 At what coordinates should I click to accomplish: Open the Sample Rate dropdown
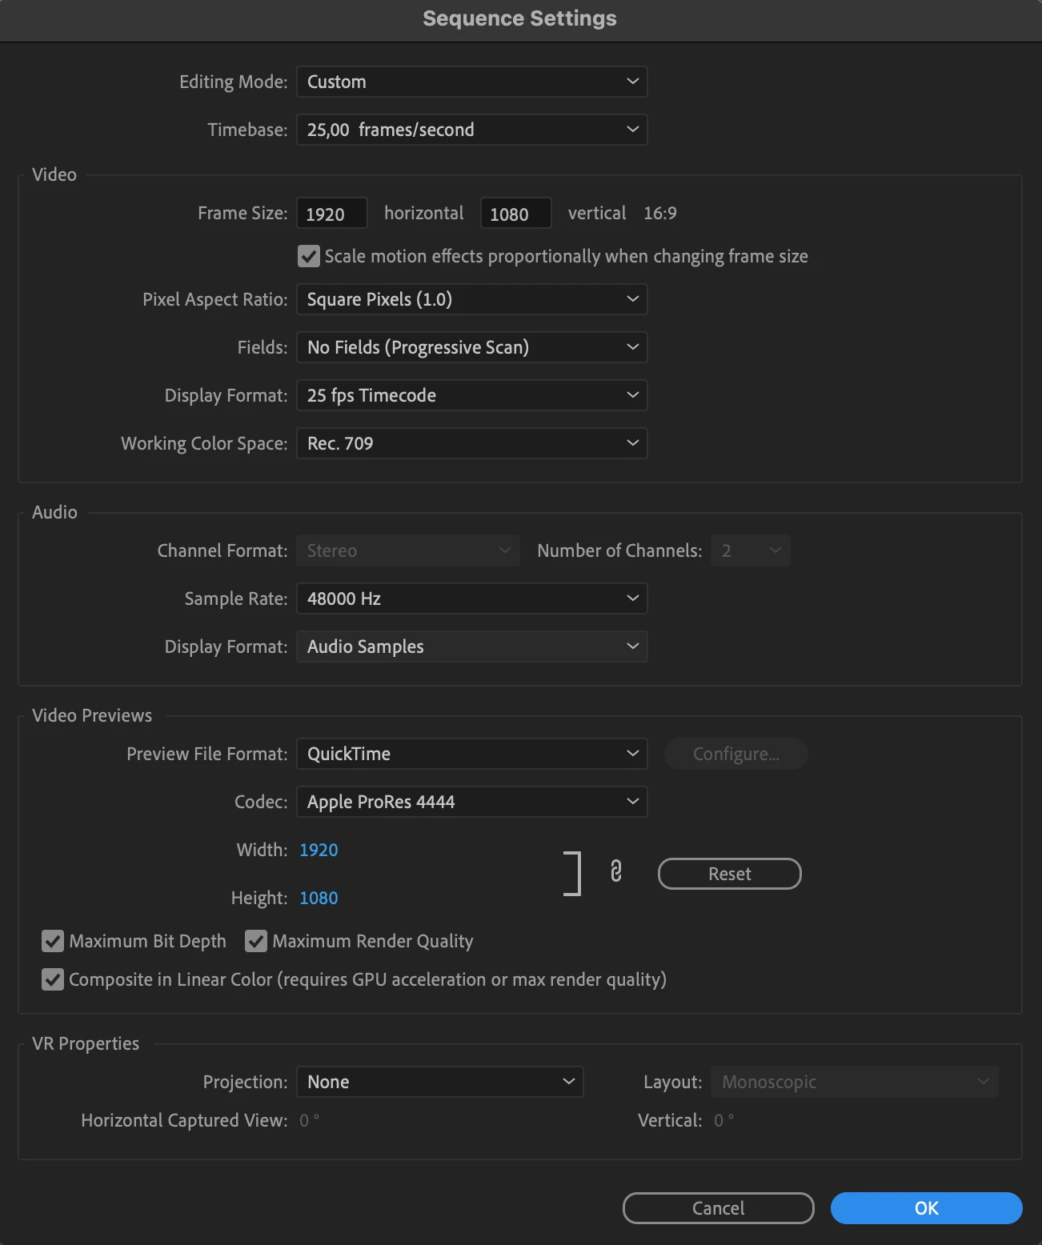472,598
